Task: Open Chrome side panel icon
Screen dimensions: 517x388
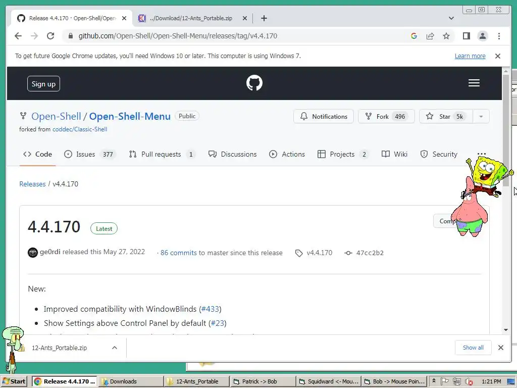Action: (x=466, y=36)
